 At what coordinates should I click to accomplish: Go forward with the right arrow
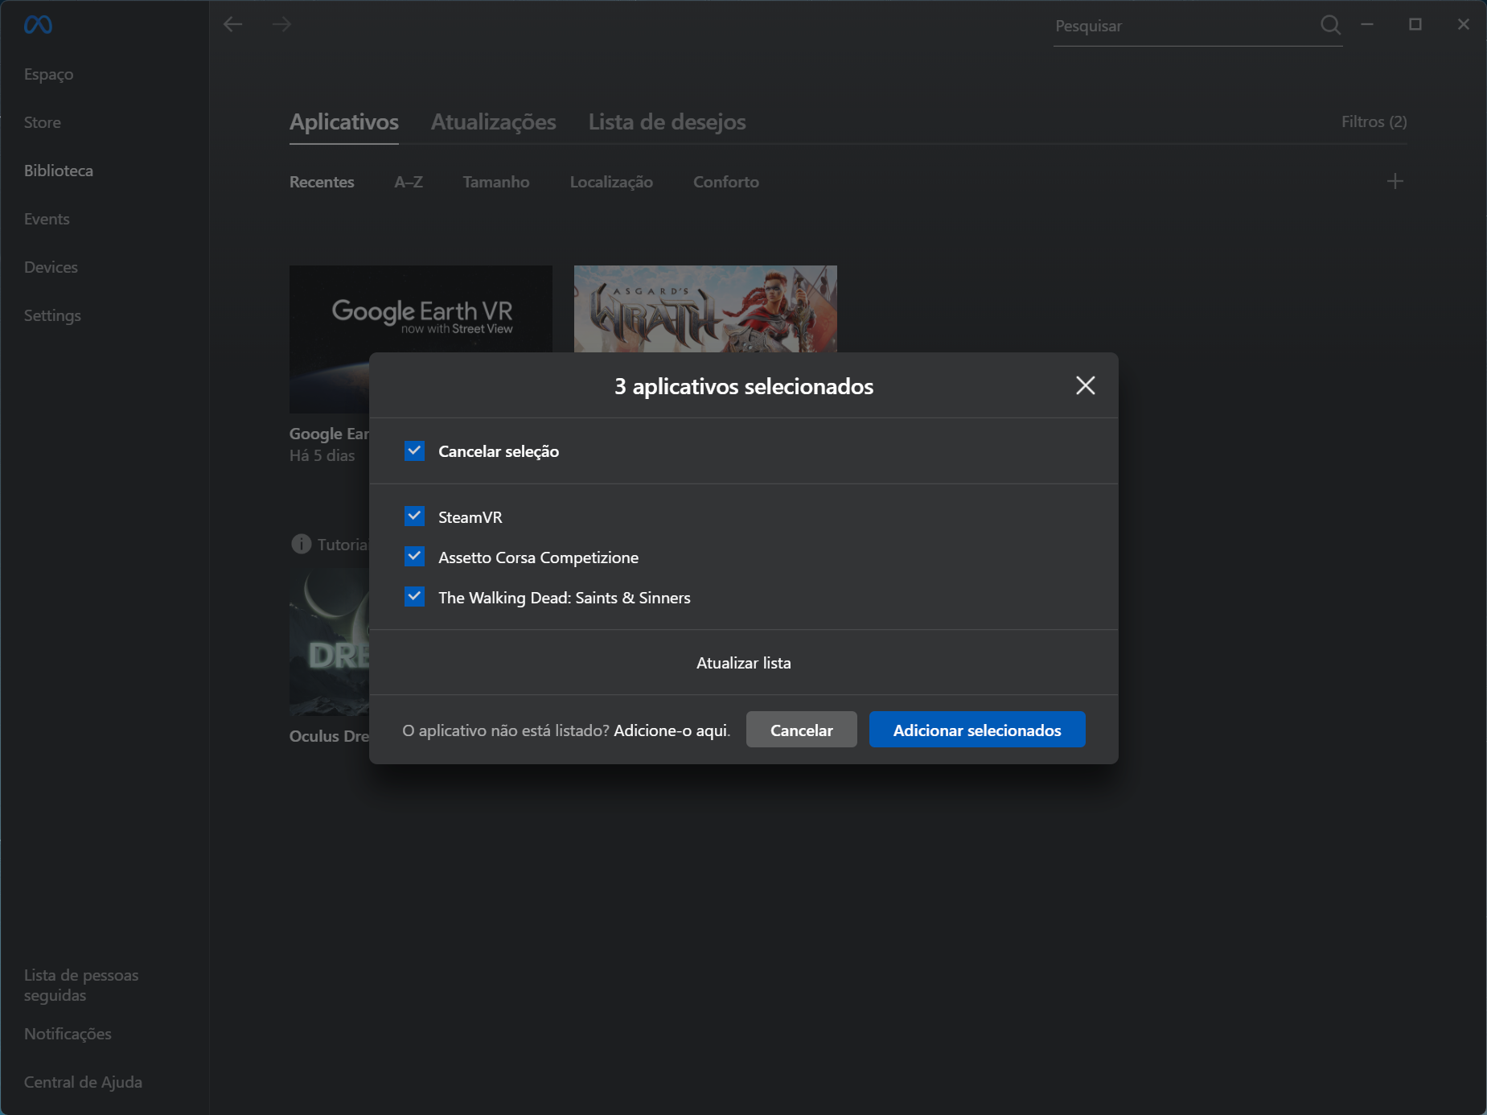click(281, 24)
